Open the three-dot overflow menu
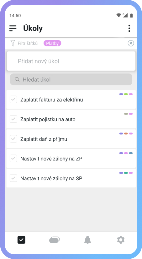This screenshot has width=142, height=259. point(129,28)
